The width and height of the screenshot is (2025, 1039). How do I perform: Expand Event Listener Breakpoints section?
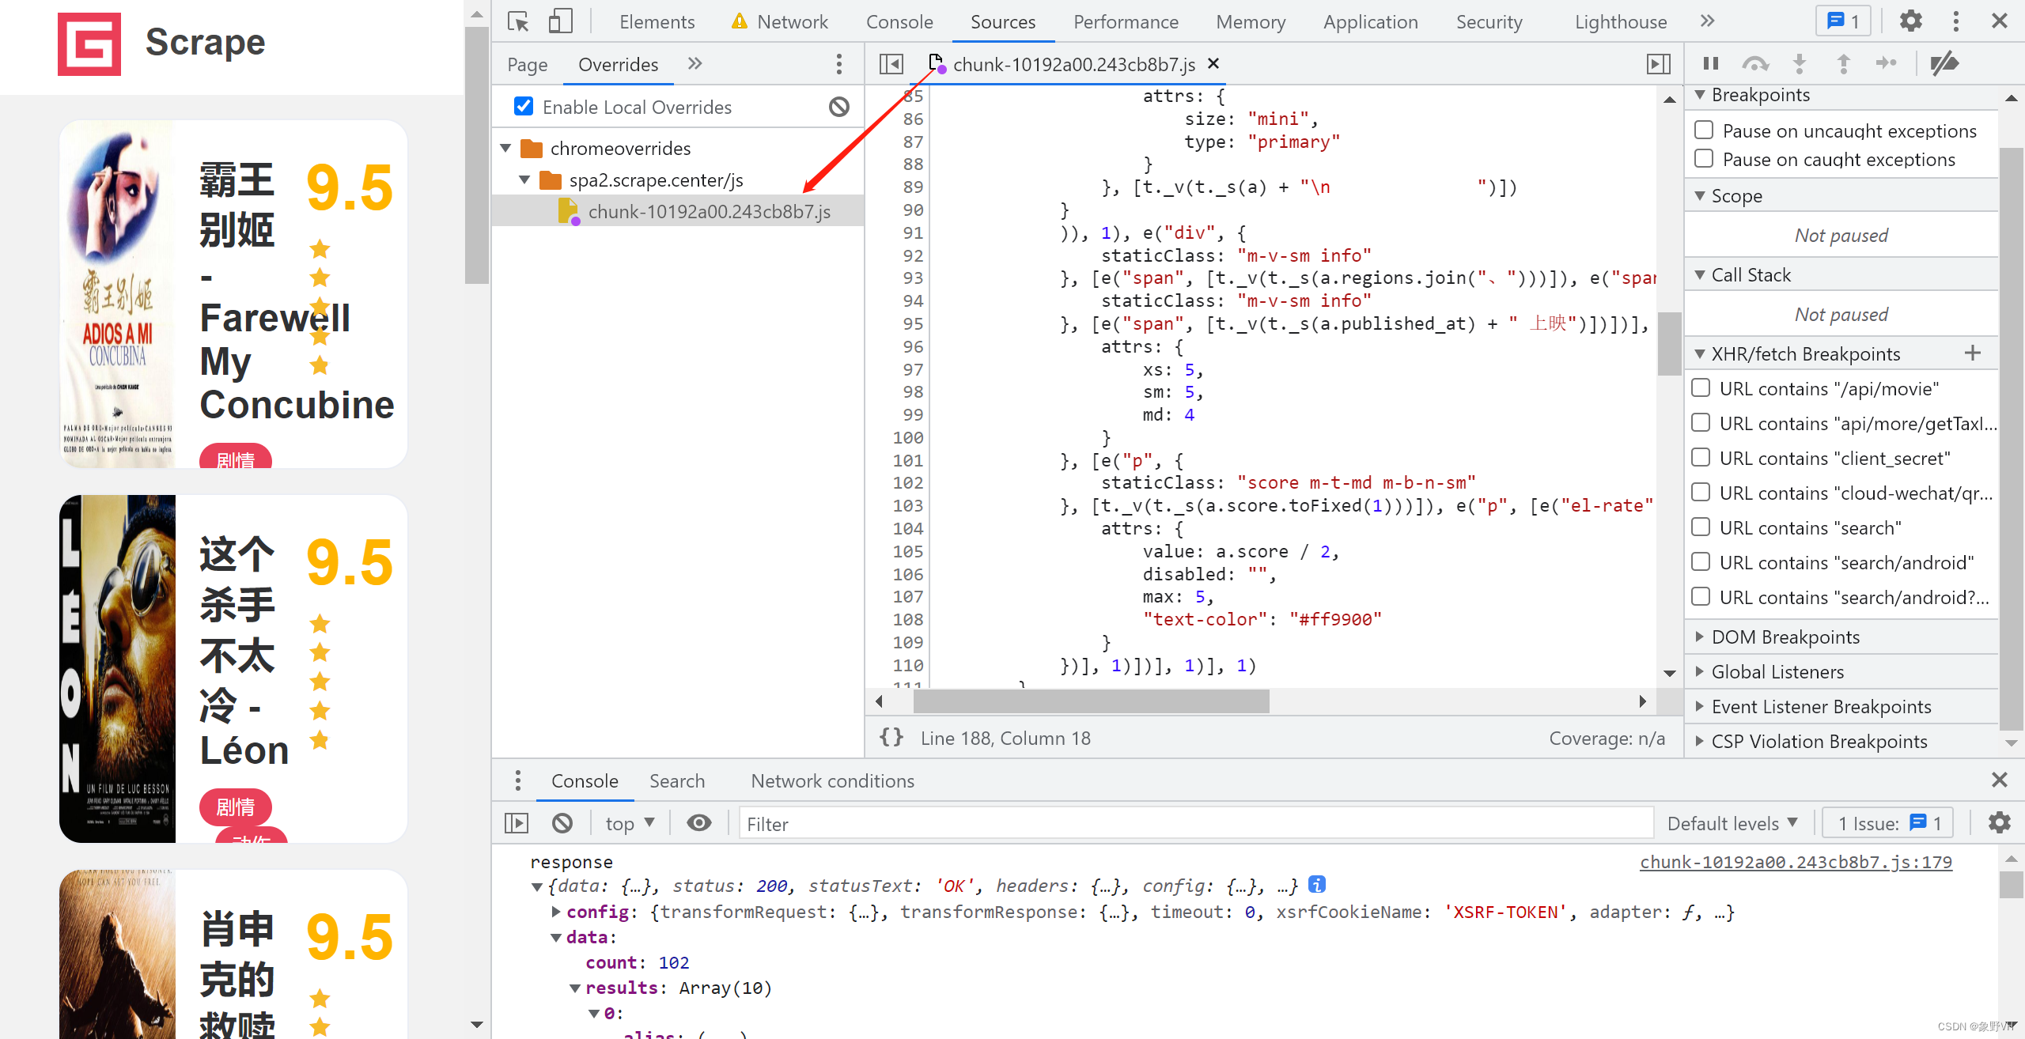coord(1699,706)
